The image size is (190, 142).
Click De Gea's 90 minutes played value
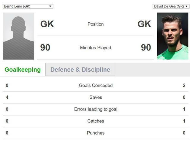[x=146, y=48]
